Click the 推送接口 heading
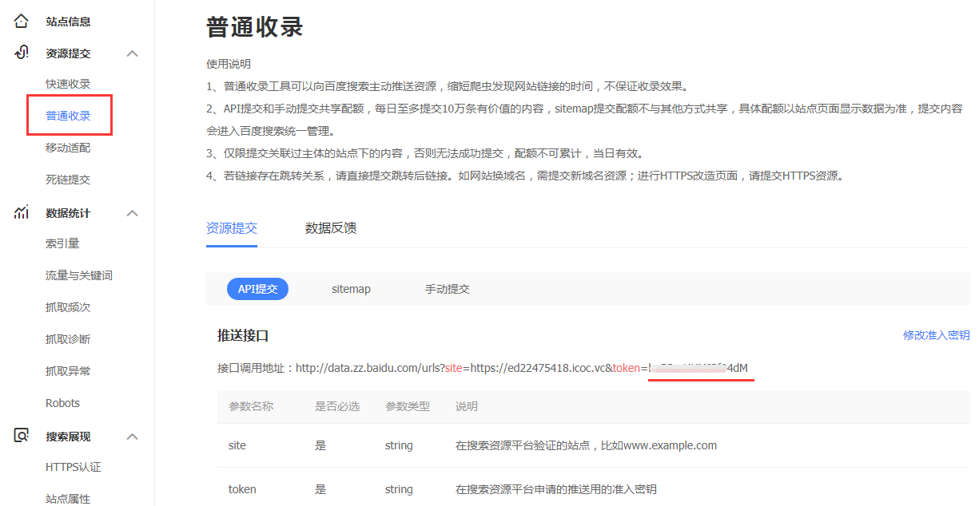979x506 pixels. click(243, 335)
